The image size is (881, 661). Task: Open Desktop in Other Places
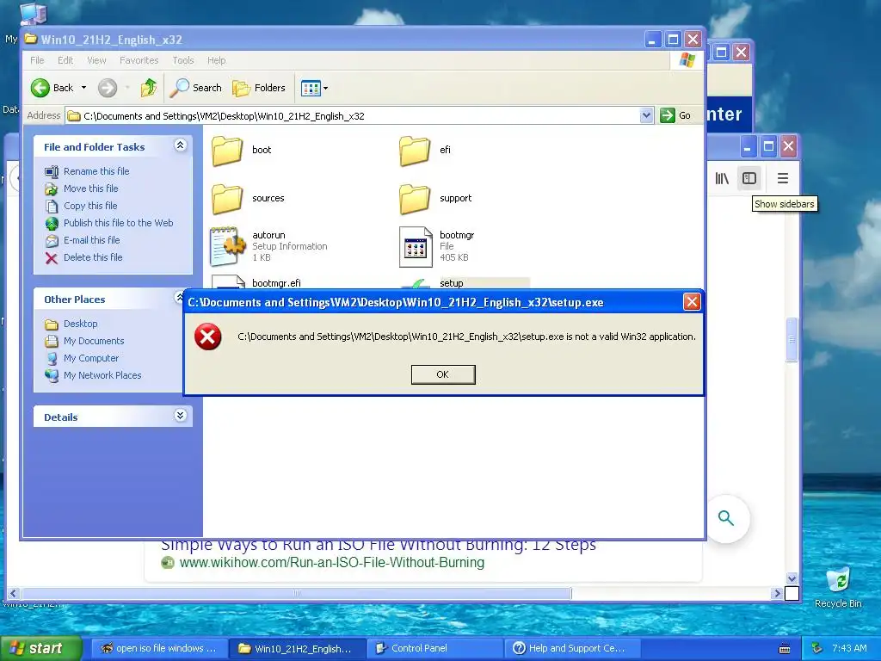tap(80, 324)
